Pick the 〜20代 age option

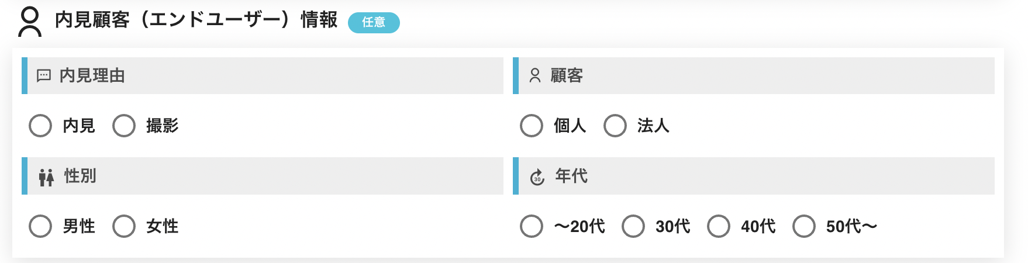coord(532,226)
